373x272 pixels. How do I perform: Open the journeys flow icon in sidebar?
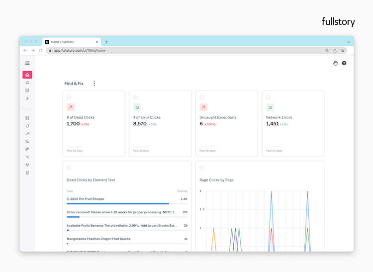coord(27,157)
